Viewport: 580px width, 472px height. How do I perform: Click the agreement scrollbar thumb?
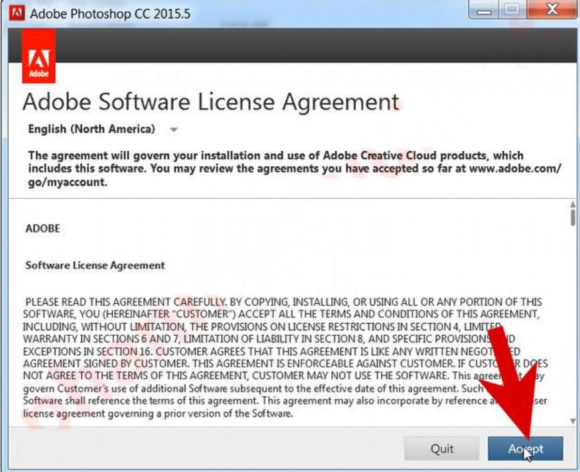pos(572,217)
